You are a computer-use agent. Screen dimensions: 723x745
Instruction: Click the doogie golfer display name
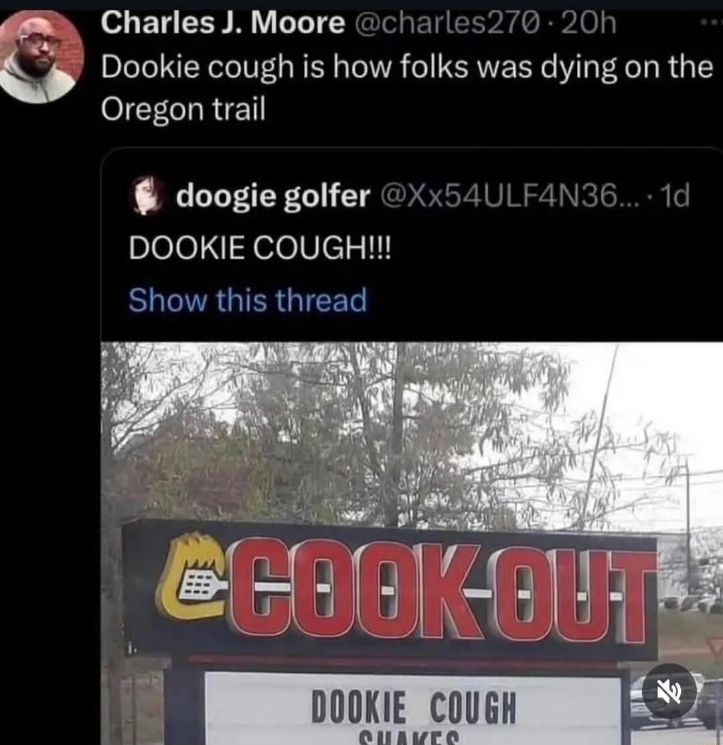point(273,195)
